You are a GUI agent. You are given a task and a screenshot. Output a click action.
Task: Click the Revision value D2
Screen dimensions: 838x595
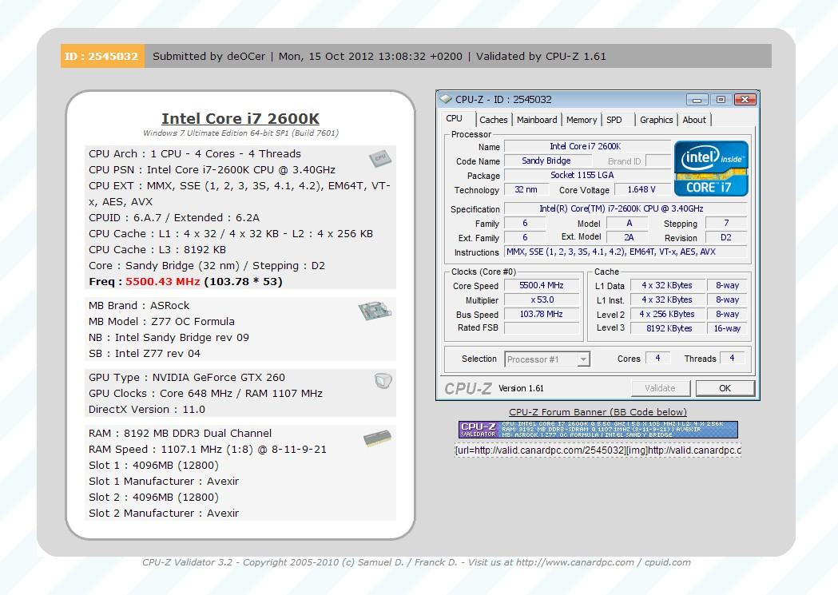pos(726,238)
